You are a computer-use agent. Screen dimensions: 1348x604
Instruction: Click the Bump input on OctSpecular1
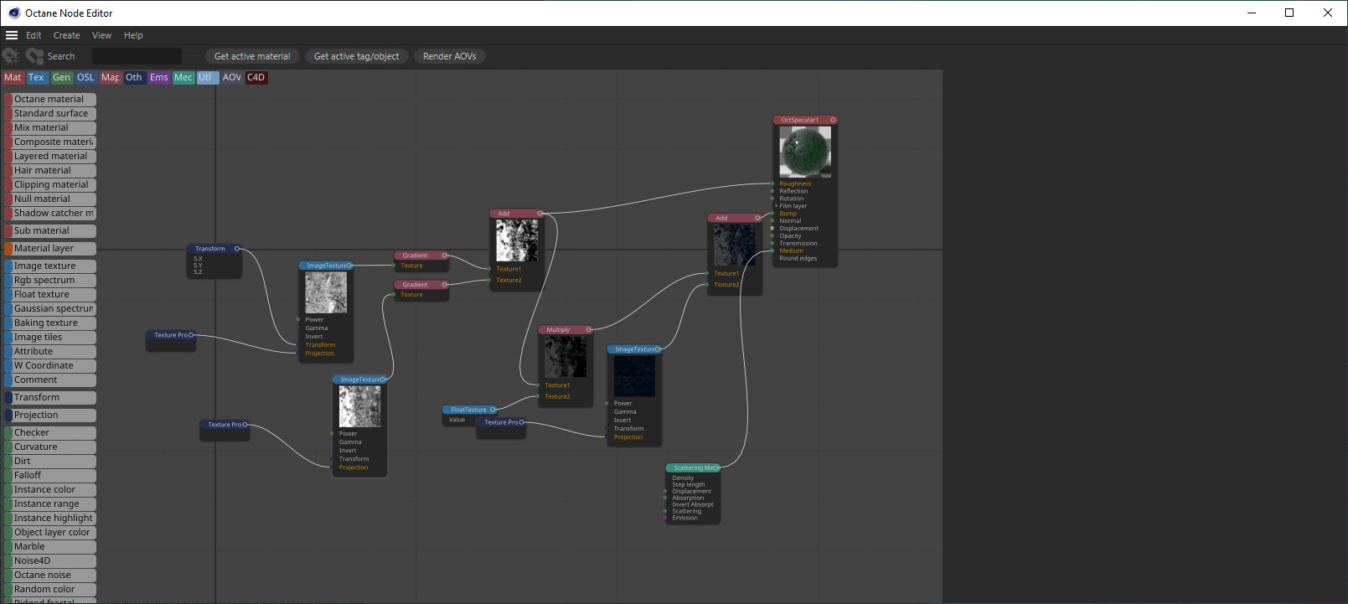coord(788,214)
